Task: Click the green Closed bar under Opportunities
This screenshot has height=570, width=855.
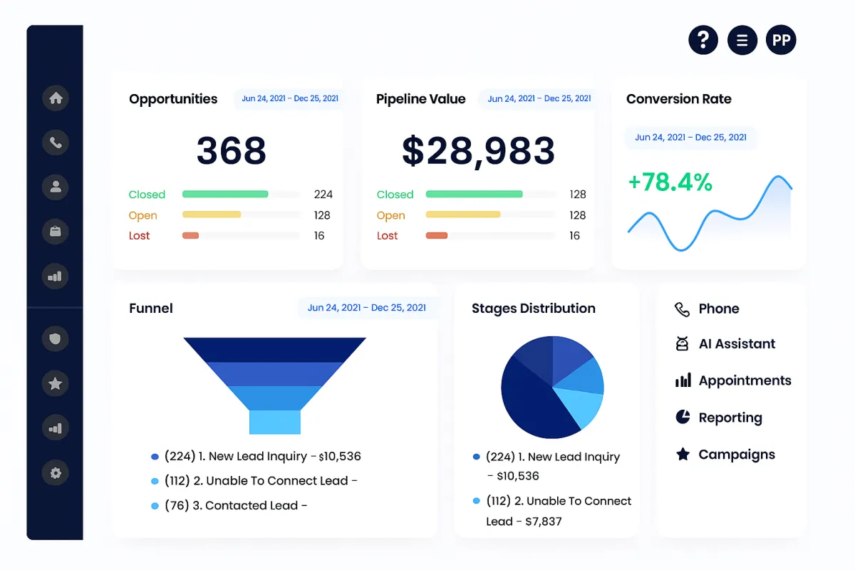Action: coord(225,194)
